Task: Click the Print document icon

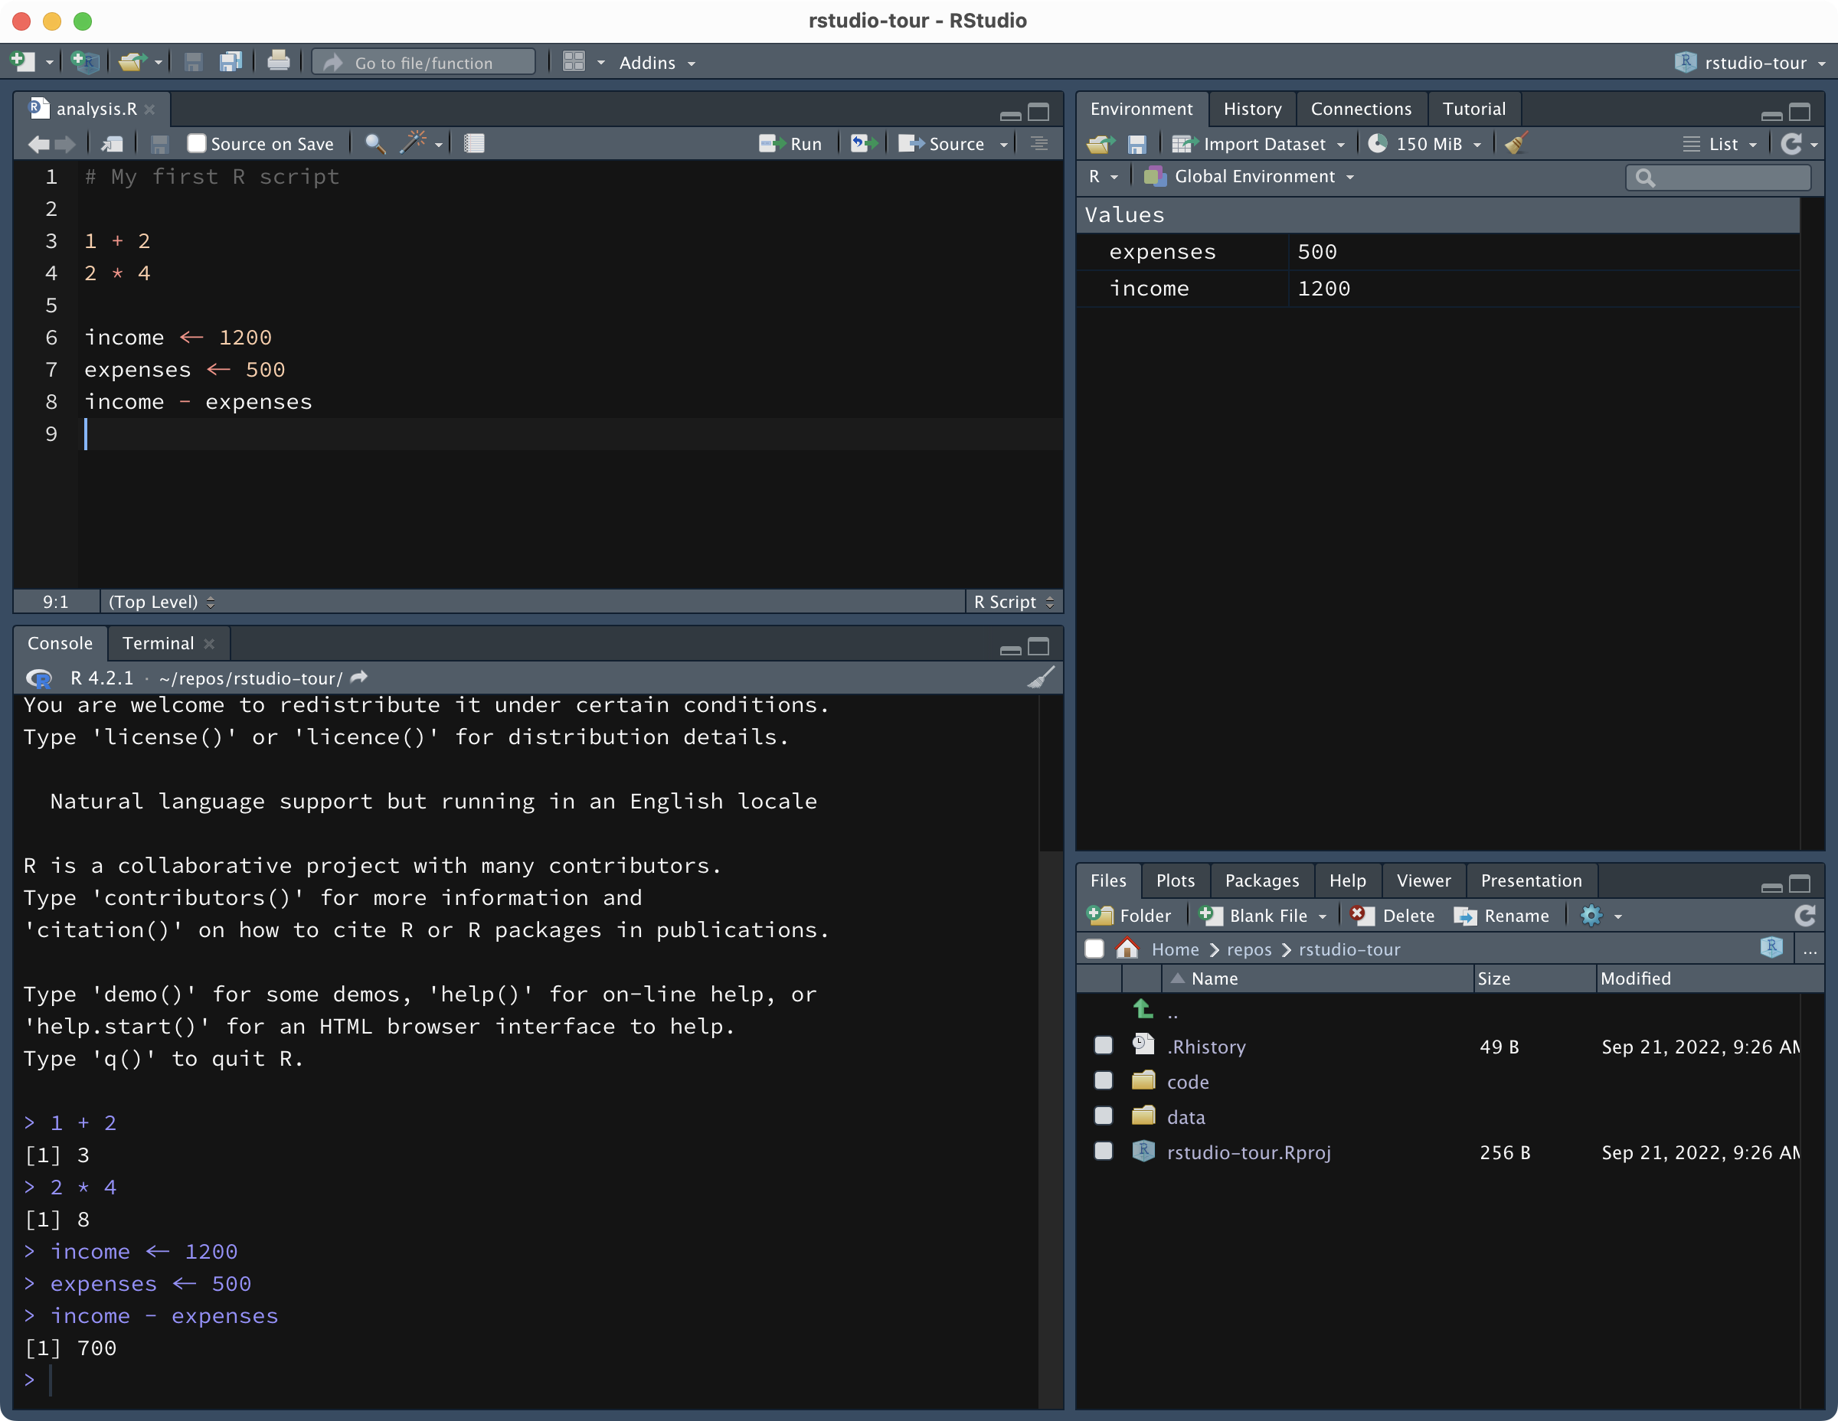Action: (x=279, y=62)
